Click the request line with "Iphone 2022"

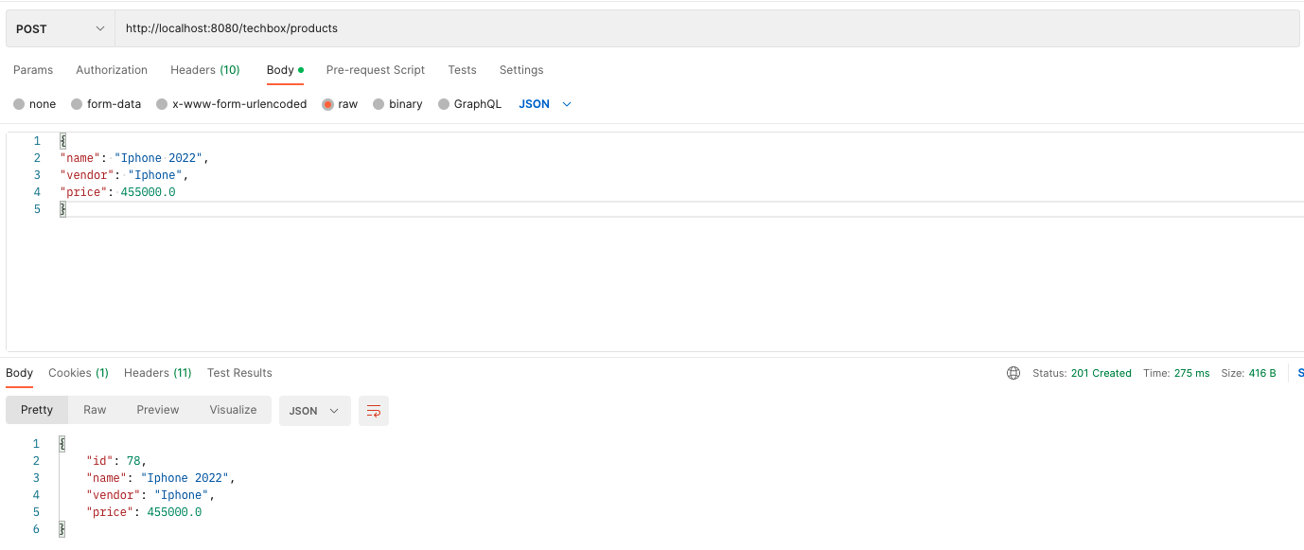tap(133, 158)
